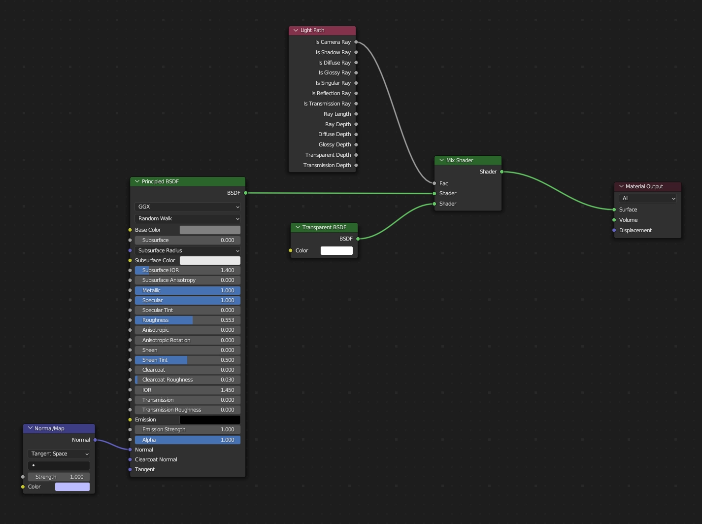This screenshot has height=524, width=702.
Task: Click the Metallic value slider
Action: (x=187, y=291)
